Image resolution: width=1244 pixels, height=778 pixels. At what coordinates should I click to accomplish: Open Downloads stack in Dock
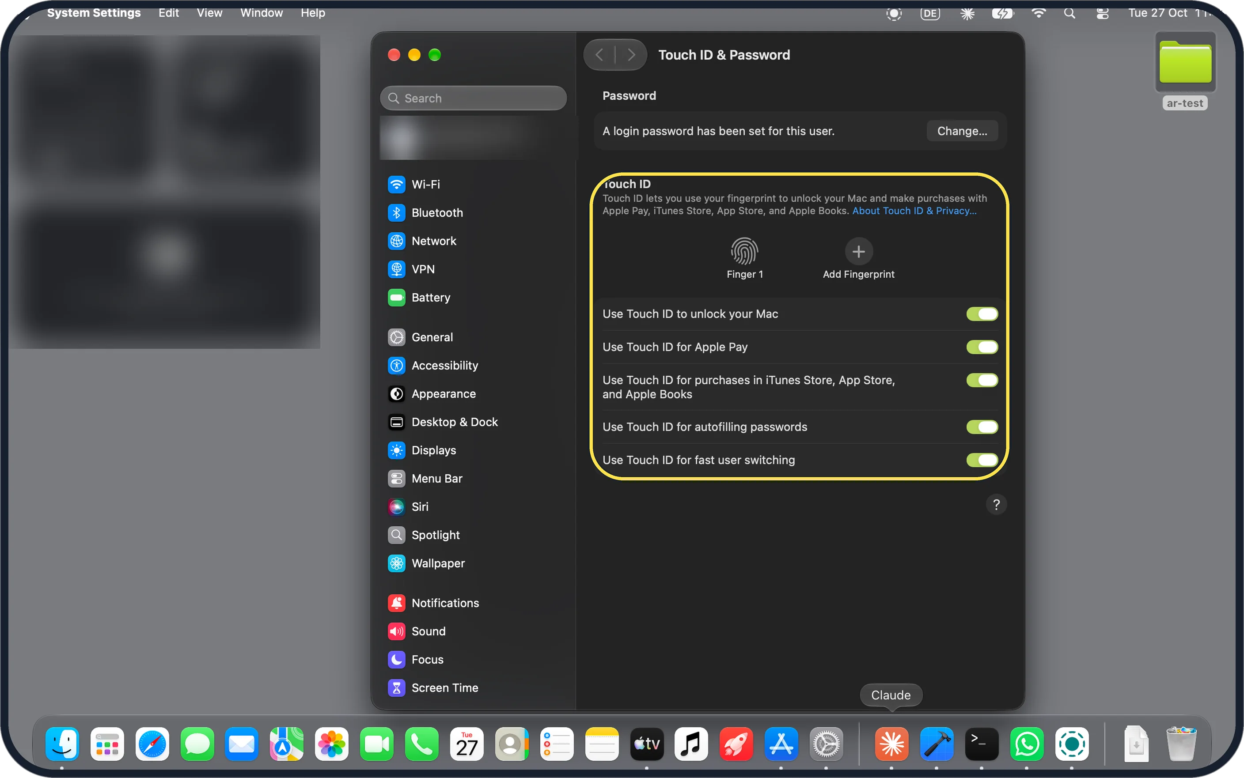coord(1136,744)
